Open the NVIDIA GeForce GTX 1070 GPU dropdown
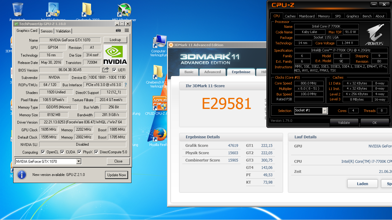Screen dimensions: 392x220 point(48,161)
